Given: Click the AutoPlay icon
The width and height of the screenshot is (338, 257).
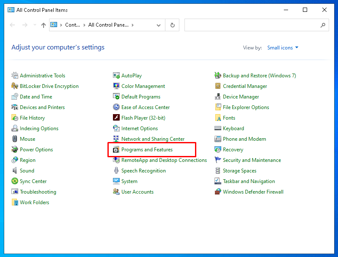Looking at the screenshot, I should tap(116, 75).
